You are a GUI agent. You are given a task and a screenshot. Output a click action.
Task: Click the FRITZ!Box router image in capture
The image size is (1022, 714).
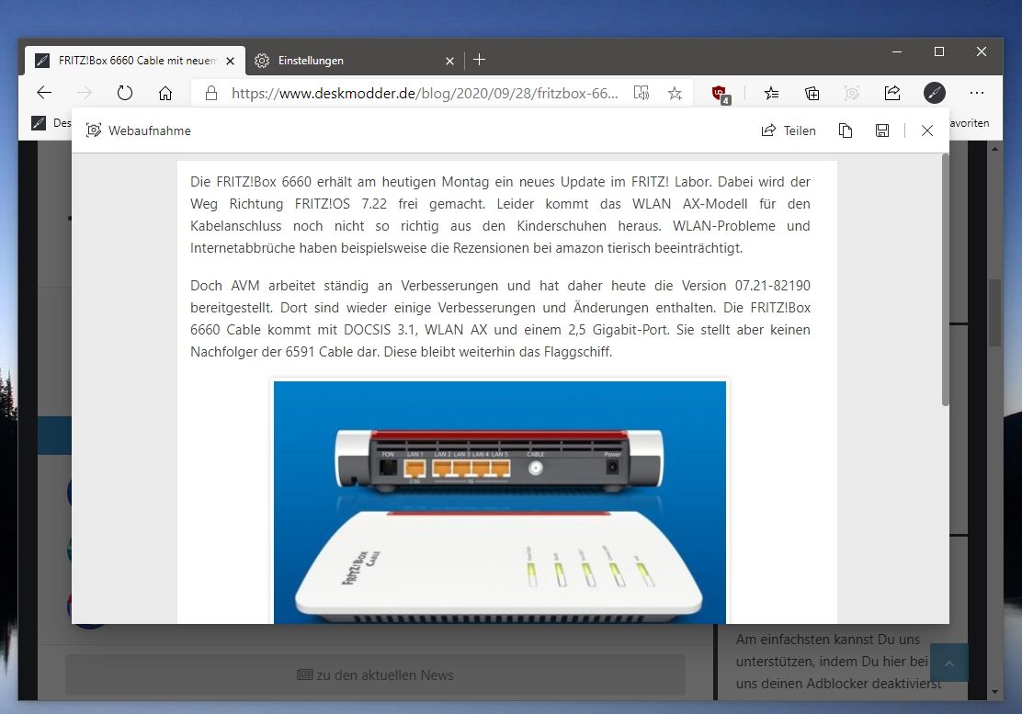pos(500,502)
